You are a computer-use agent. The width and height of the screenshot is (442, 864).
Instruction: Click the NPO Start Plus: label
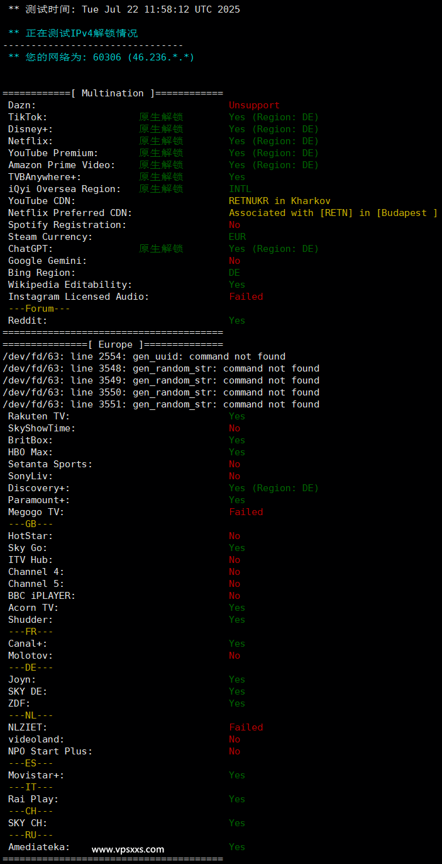(50, 751)
